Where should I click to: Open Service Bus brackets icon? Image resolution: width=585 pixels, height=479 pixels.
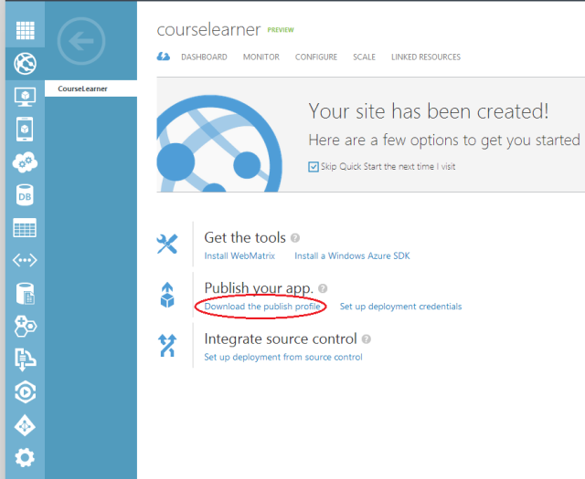[25, 260]
